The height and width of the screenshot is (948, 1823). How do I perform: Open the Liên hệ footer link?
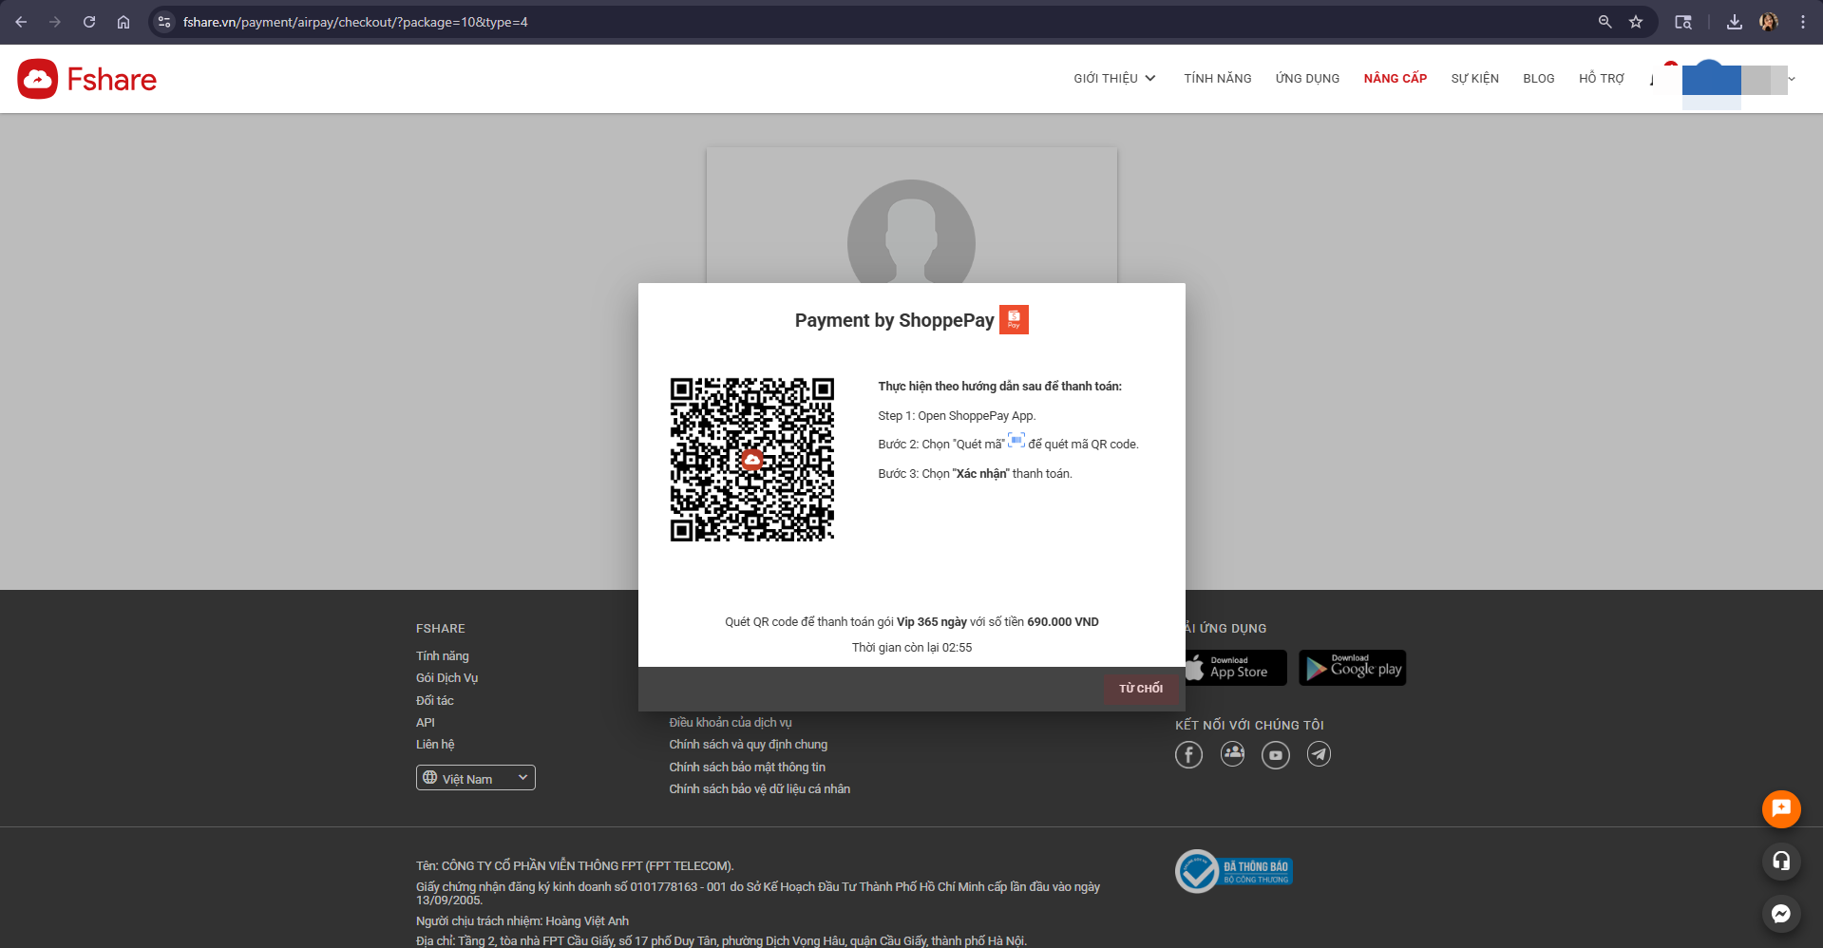pyautogui.click(x=435, y=745)
